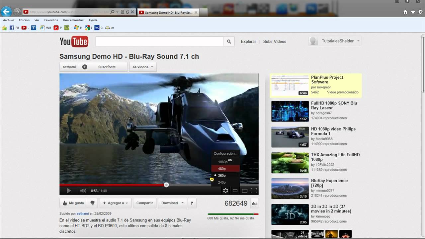Select 480p quality option
This screenshot has height=239, width=425.
[x=225, y=169]
